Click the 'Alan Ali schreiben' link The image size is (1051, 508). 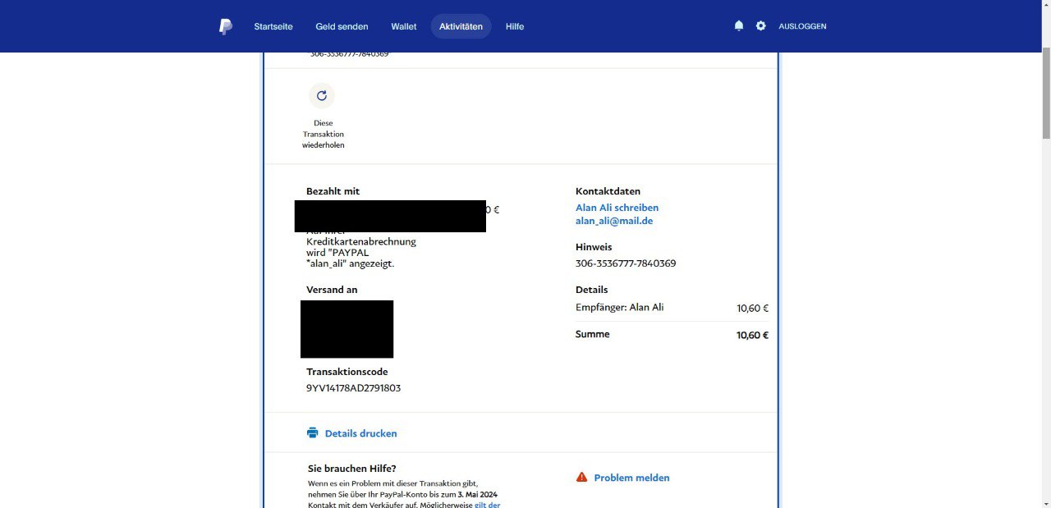click(x=617, y=208)
